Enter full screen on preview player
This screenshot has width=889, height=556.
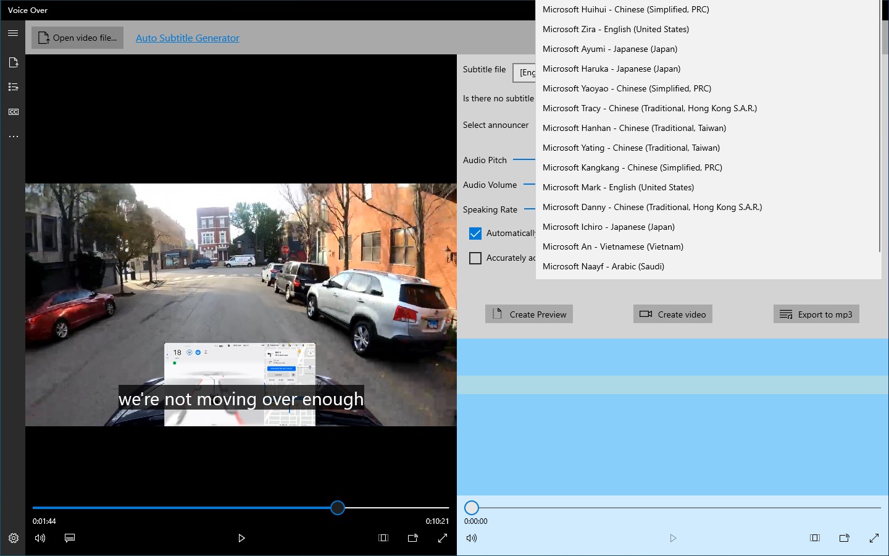click(874, 538)
